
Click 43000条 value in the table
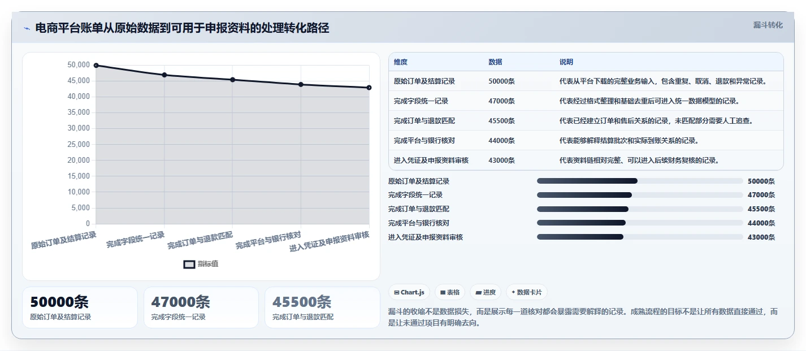point(502,161)
